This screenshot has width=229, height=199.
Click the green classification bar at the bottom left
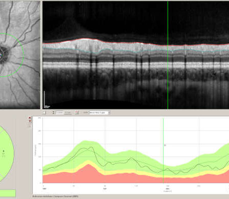pyautogui.click(x=8, y=193)
